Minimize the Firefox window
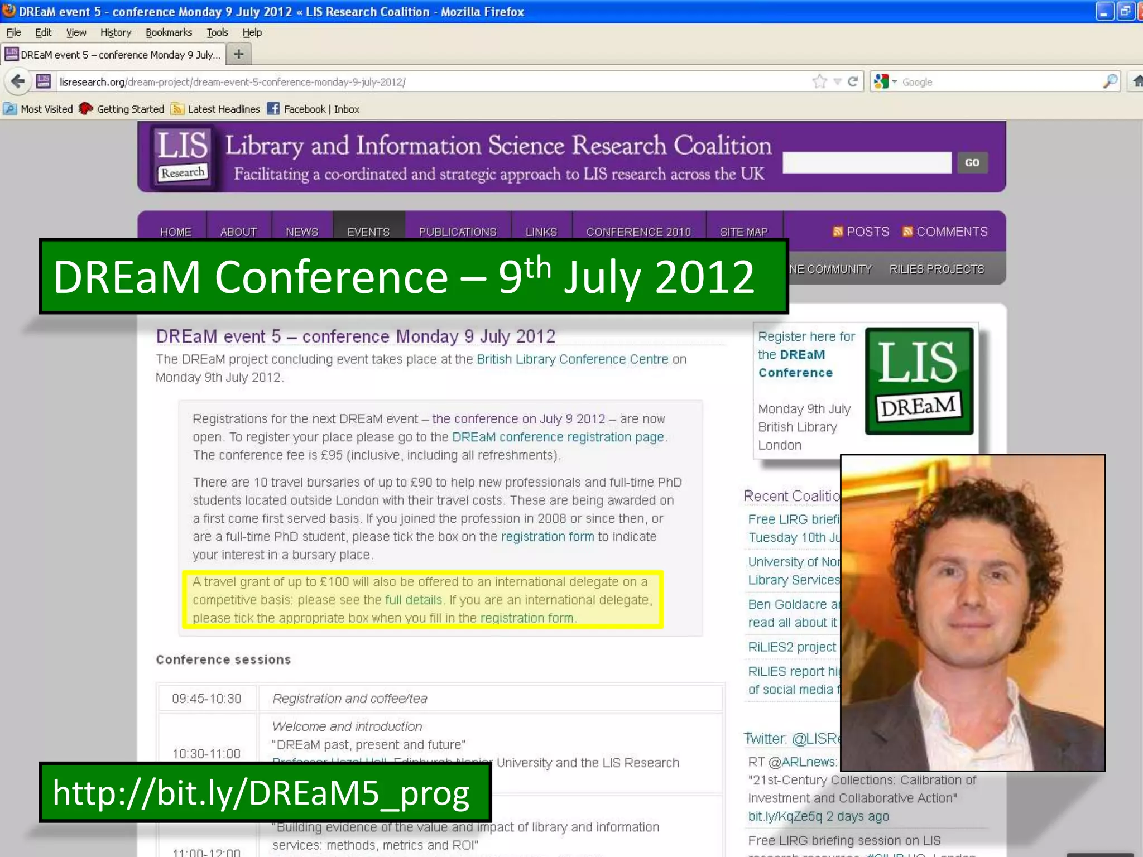 click(x=1105, y=11)
